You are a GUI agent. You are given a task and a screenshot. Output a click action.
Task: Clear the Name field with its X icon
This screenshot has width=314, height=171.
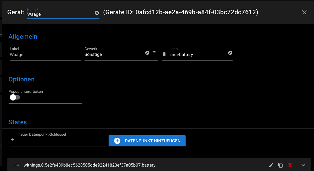coord(97,13)
